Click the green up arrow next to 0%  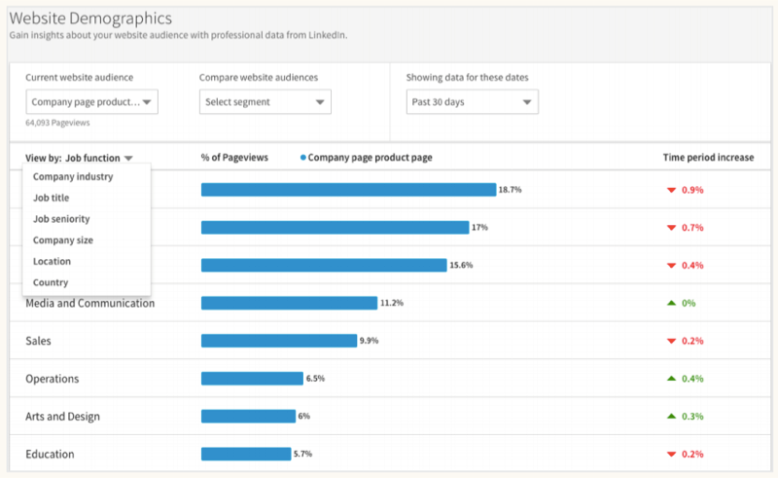coord(671,303)
